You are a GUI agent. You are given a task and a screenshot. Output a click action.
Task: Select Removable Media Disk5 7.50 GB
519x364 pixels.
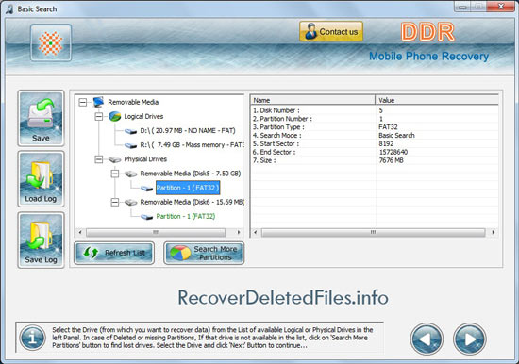tap(191, 174)
